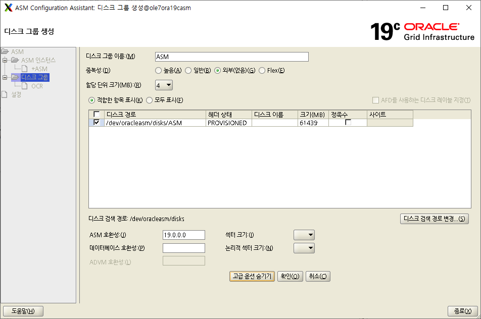Image resolution: width=481 pixels, height=319 pixels.
Task: Select 적합한 항목 표시(K) radio button
Action: 91,100
